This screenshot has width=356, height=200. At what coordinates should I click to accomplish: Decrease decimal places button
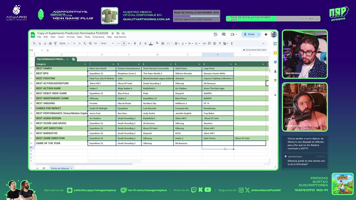[85, 43]
